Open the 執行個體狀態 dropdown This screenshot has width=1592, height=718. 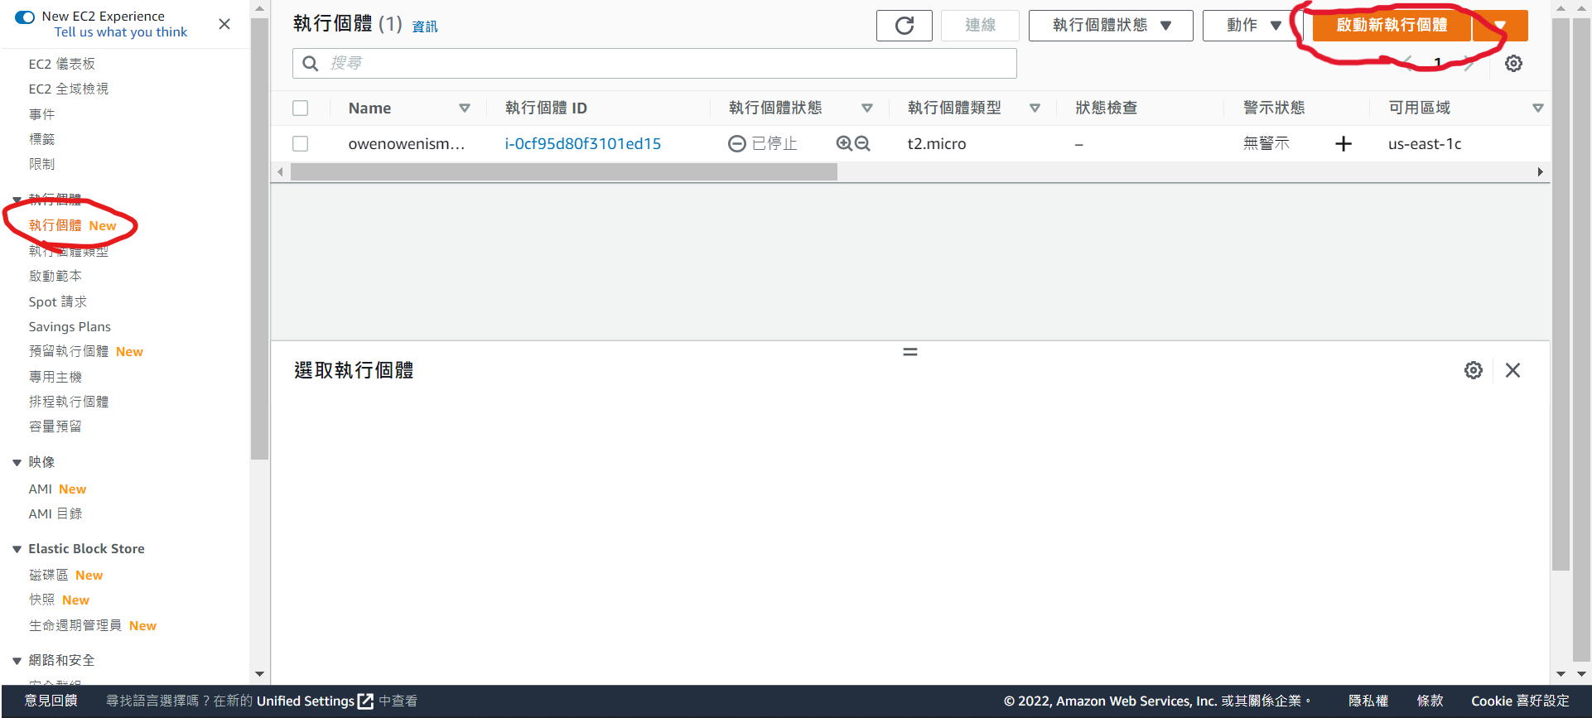point(1110,26)
